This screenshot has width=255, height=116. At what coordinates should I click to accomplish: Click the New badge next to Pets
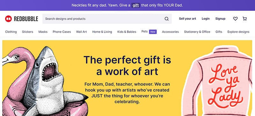click(153, 32)
